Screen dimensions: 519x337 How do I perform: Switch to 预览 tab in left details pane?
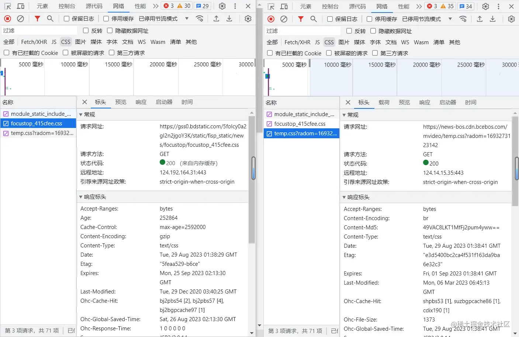click(121, 102)
